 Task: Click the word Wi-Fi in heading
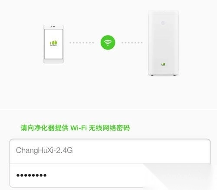click(79, 128)
